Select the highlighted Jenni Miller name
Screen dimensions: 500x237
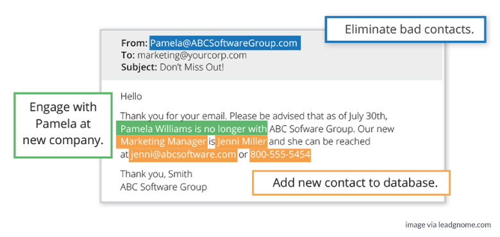click(242, 142)
